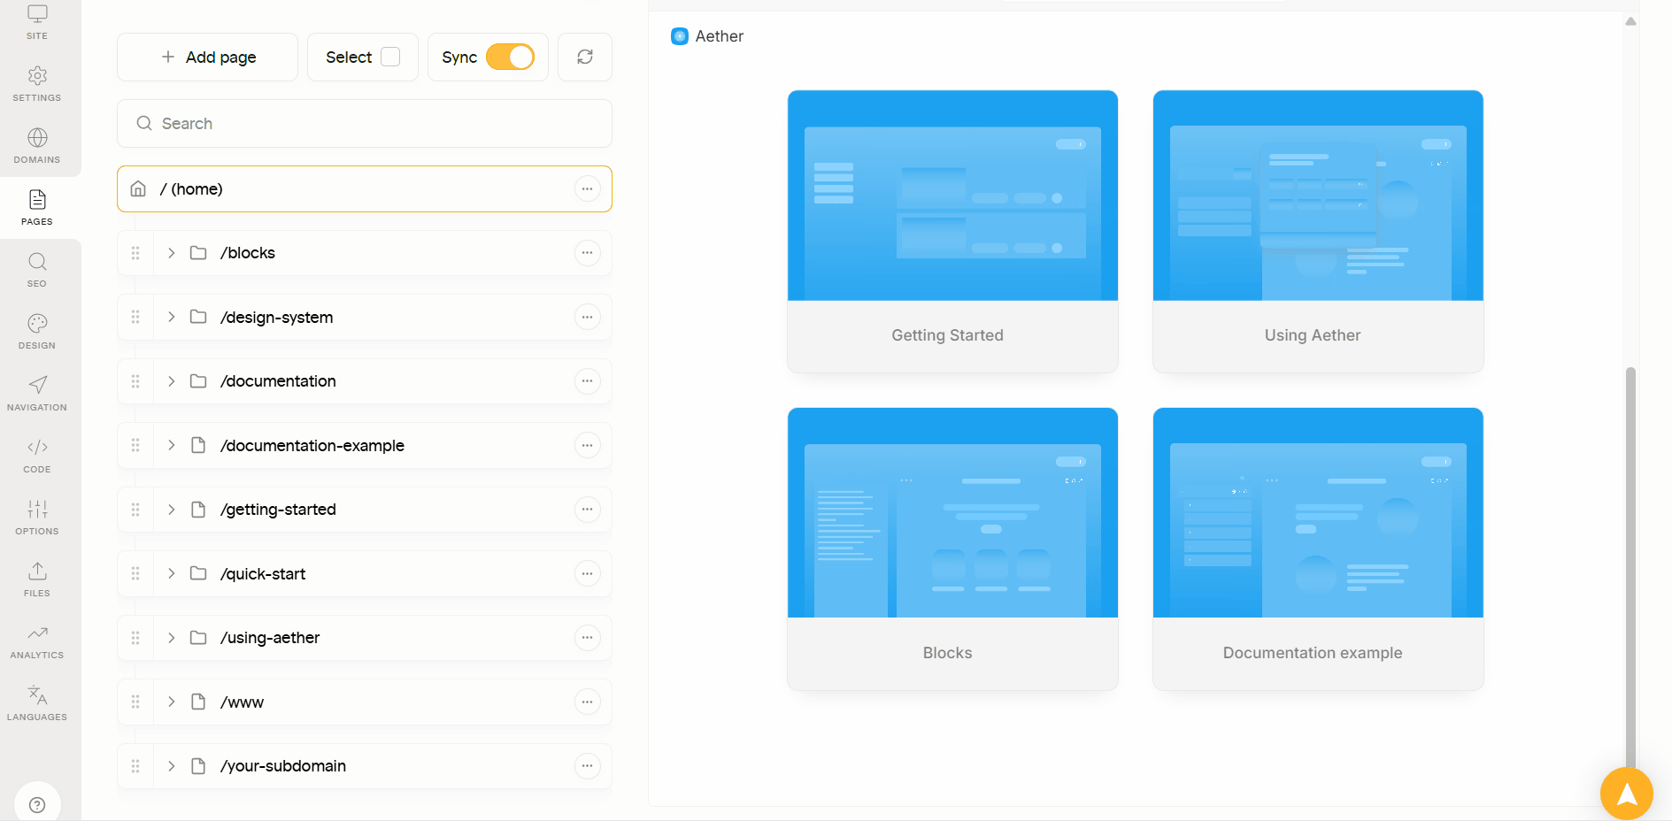Screen dimensions: 1672x821
Task: Expand the /design-system folder
Action: (x=172, y=317)
